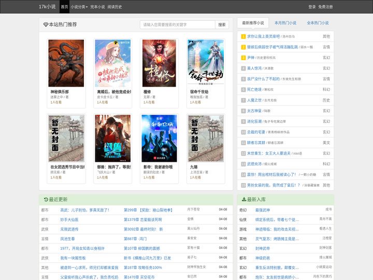Viewport: 373px width, 280px height.
Task: Click rank 4 badge beside 美人惊鸿
Action: pos(243,68)
